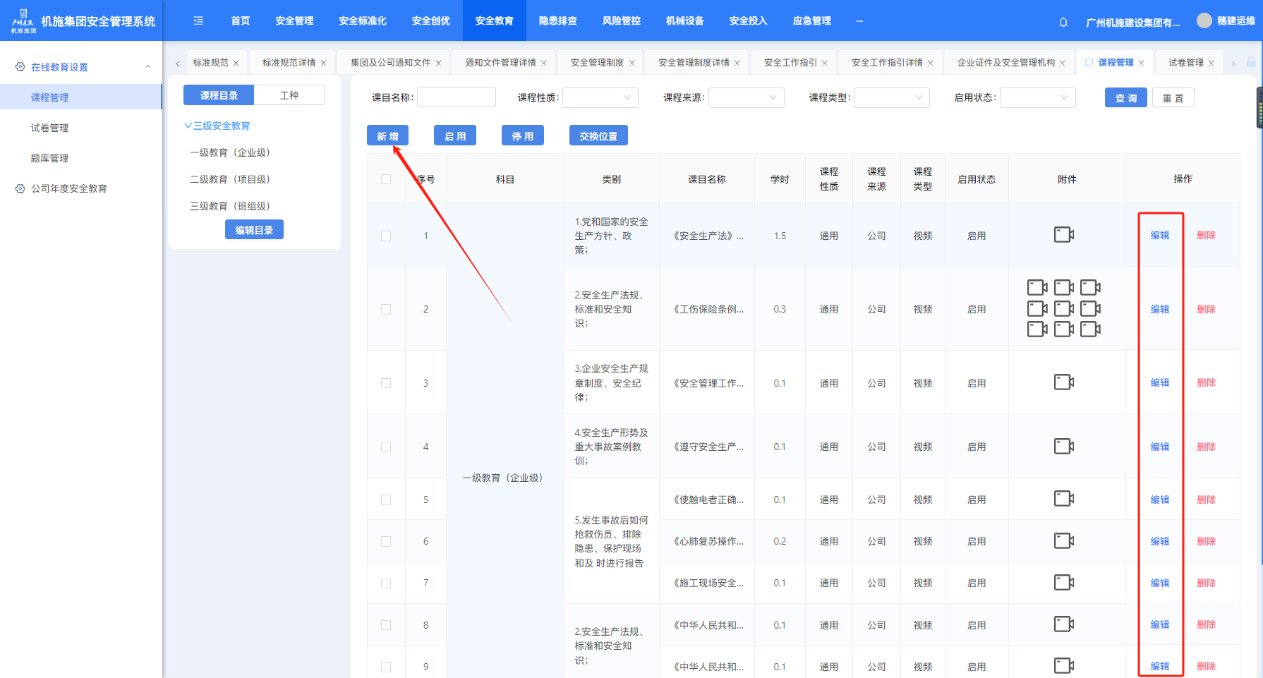Viewport: 1263px width, 678px height.
Task: Open video attachment in row 6
Action: [x=1063, y=541]
